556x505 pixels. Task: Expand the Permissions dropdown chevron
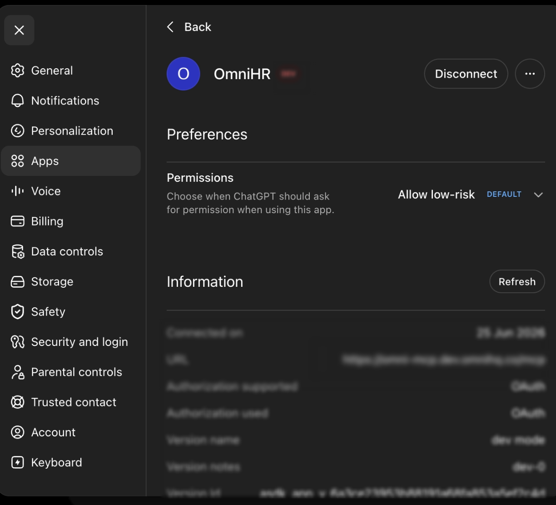pyautogui.click(x=538, y=195)
